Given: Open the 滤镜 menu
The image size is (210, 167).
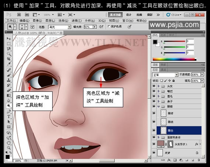Looking at the screenshot, I should pyautogui.click(x=76, y=21).
